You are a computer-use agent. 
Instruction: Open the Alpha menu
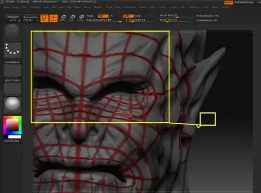click(x=7, y=7)
